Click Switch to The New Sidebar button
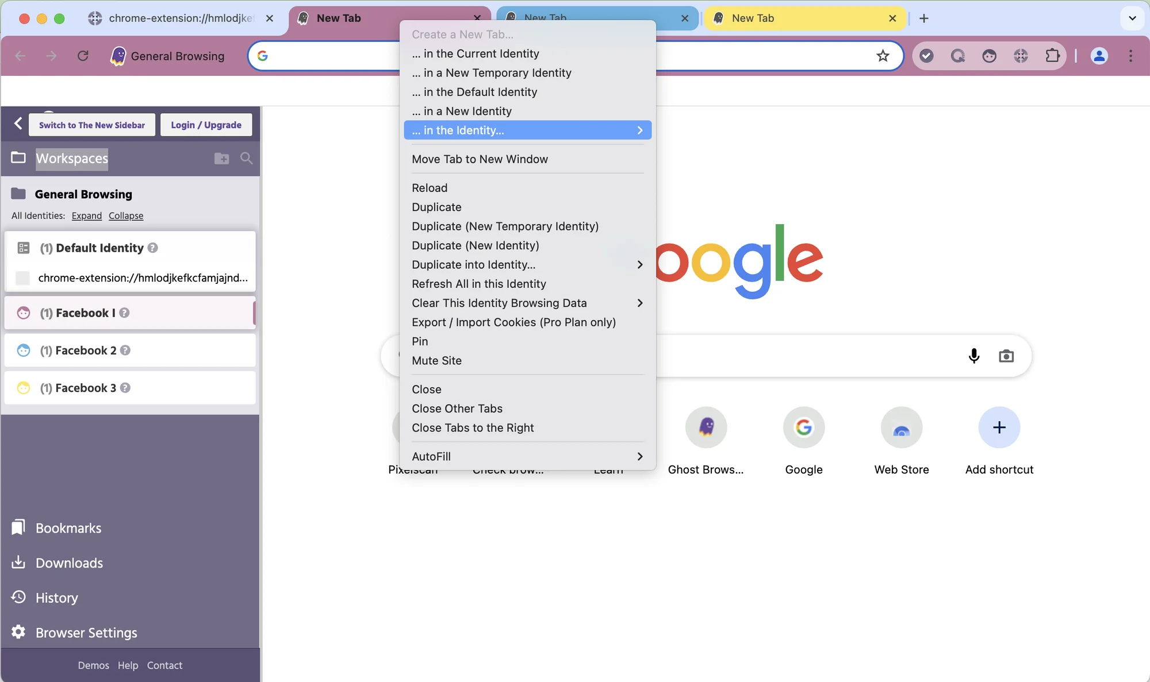1150x682 pixels. point(92,125)
